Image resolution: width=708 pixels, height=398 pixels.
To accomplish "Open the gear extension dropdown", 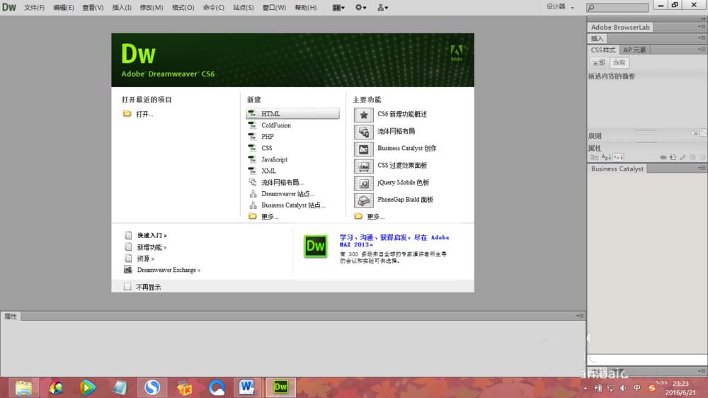I will pos(360,7).
